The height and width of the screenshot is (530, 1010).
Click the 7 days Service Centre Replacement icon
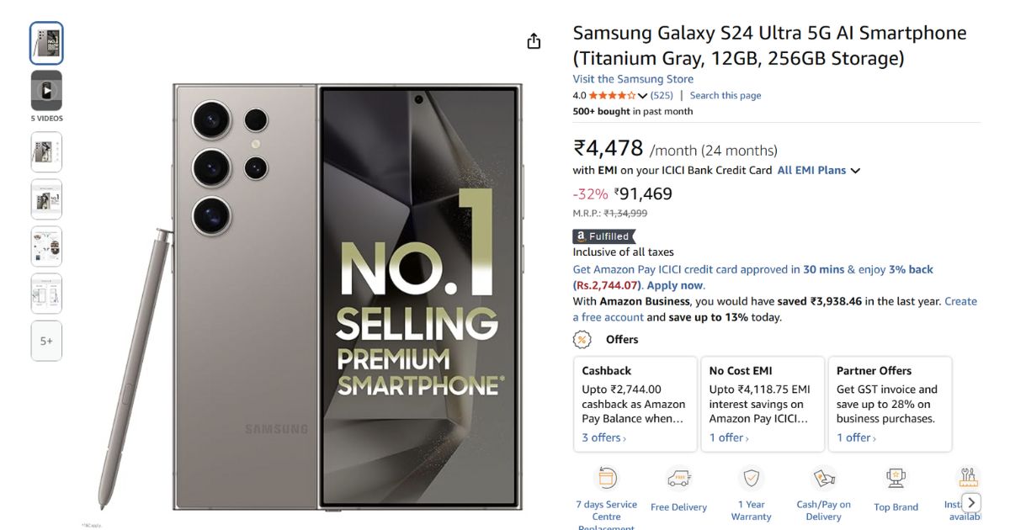coord(605,479)
